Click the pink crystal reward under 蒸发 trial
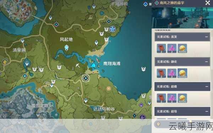The height and width of the screenshot is (133, 213). (172, 48)
